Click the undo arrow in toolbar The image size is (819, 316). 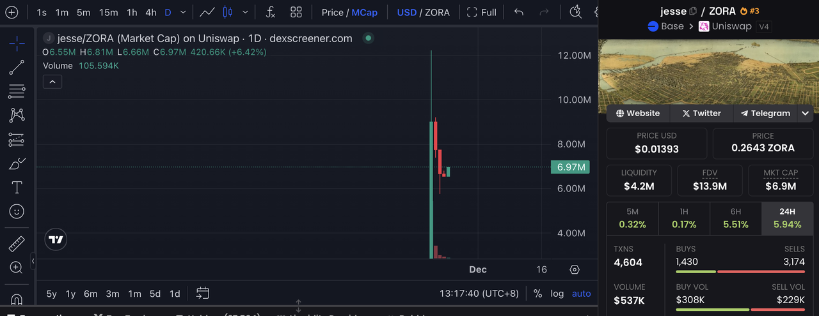(519, 12)
